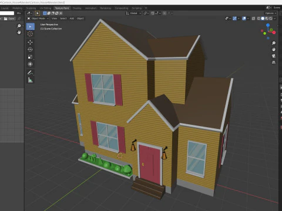Image resolution: width=282 pixels, height=211 pixels.
Task: Open the Global transform orientation dropdown
Action: 133,13
